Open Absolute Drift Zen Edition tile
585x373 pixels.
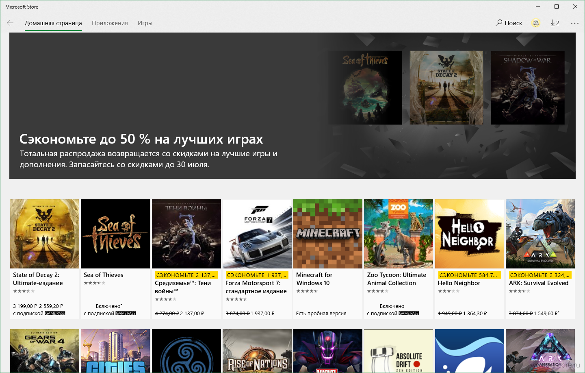399,351
